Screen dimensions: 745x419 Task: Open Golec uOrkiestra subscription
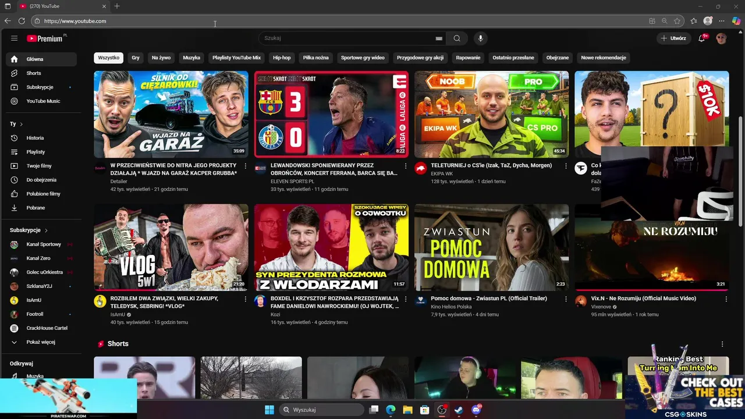click(41, 272)
